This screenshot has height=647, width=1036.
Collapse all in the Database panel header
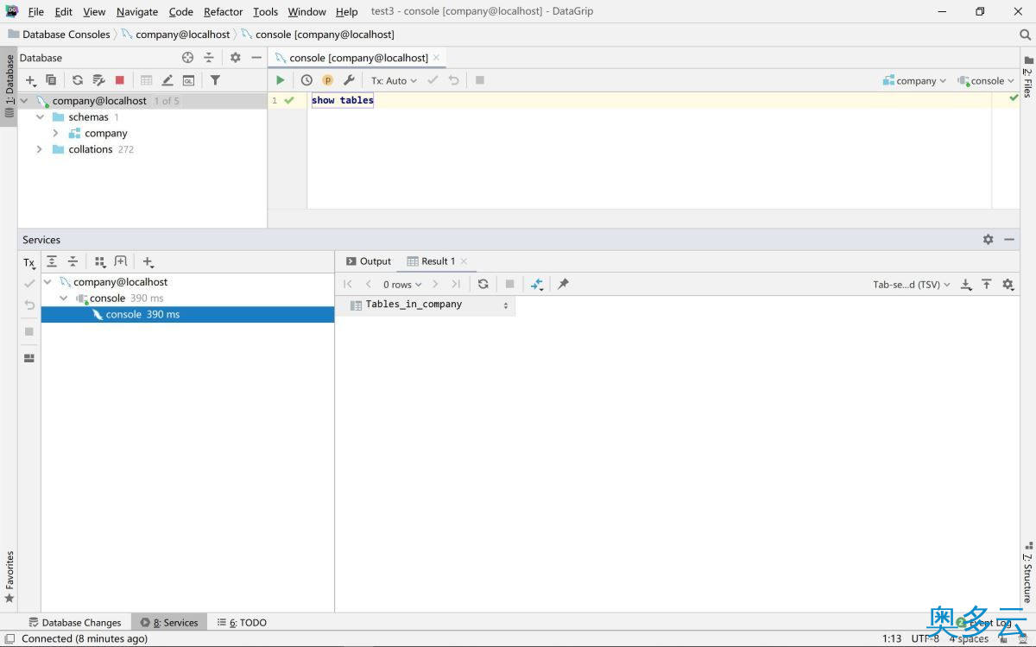coord(208,58)
